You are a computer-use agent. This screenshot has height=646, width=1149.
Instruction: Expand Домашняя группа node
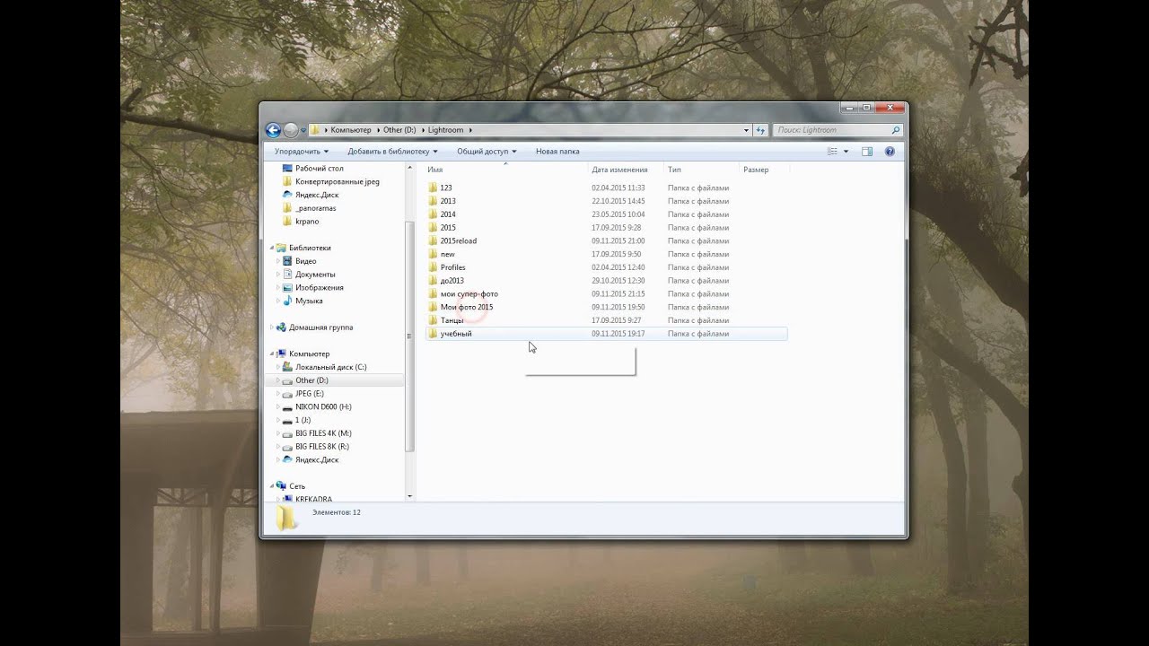click(272, 327)
